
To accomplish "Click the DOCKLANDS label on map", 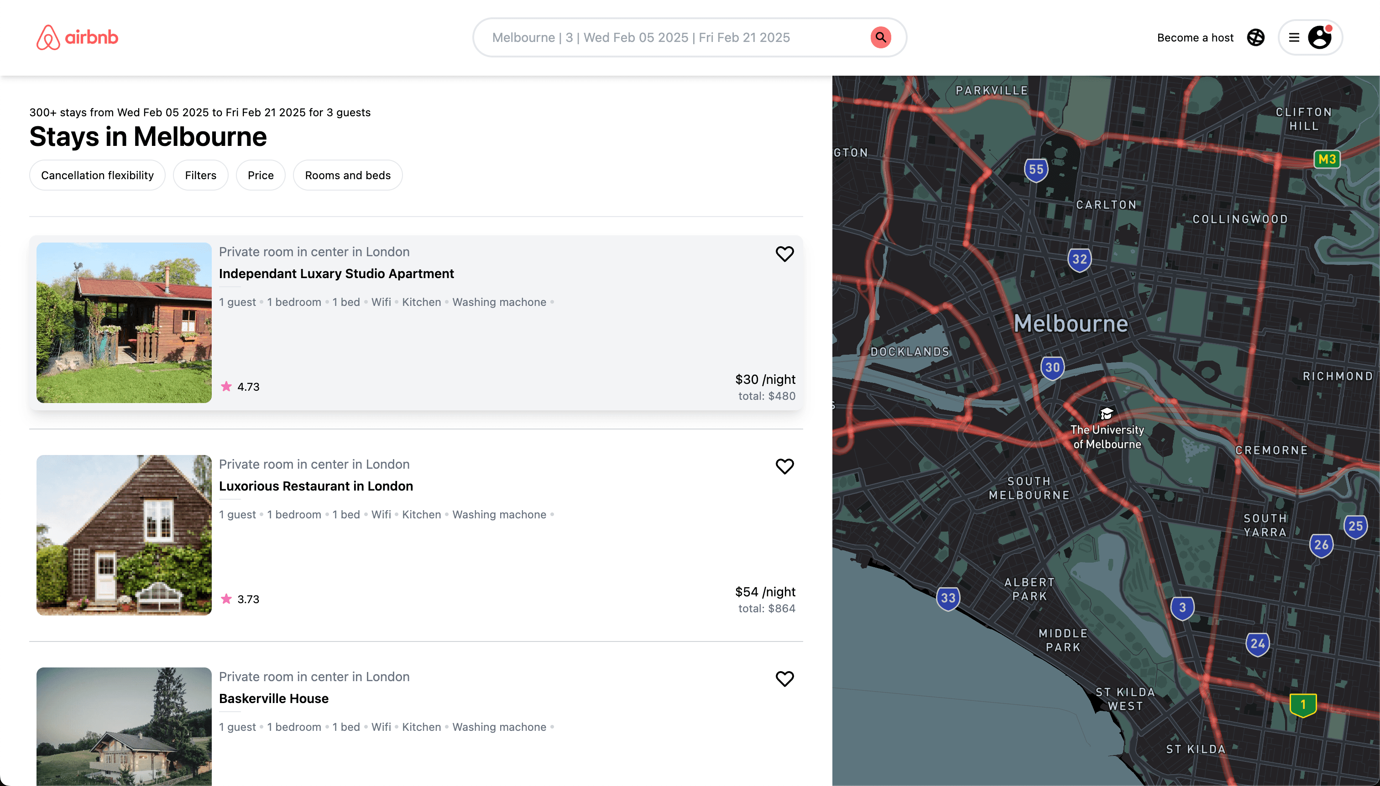I will (x=910, y=352).
